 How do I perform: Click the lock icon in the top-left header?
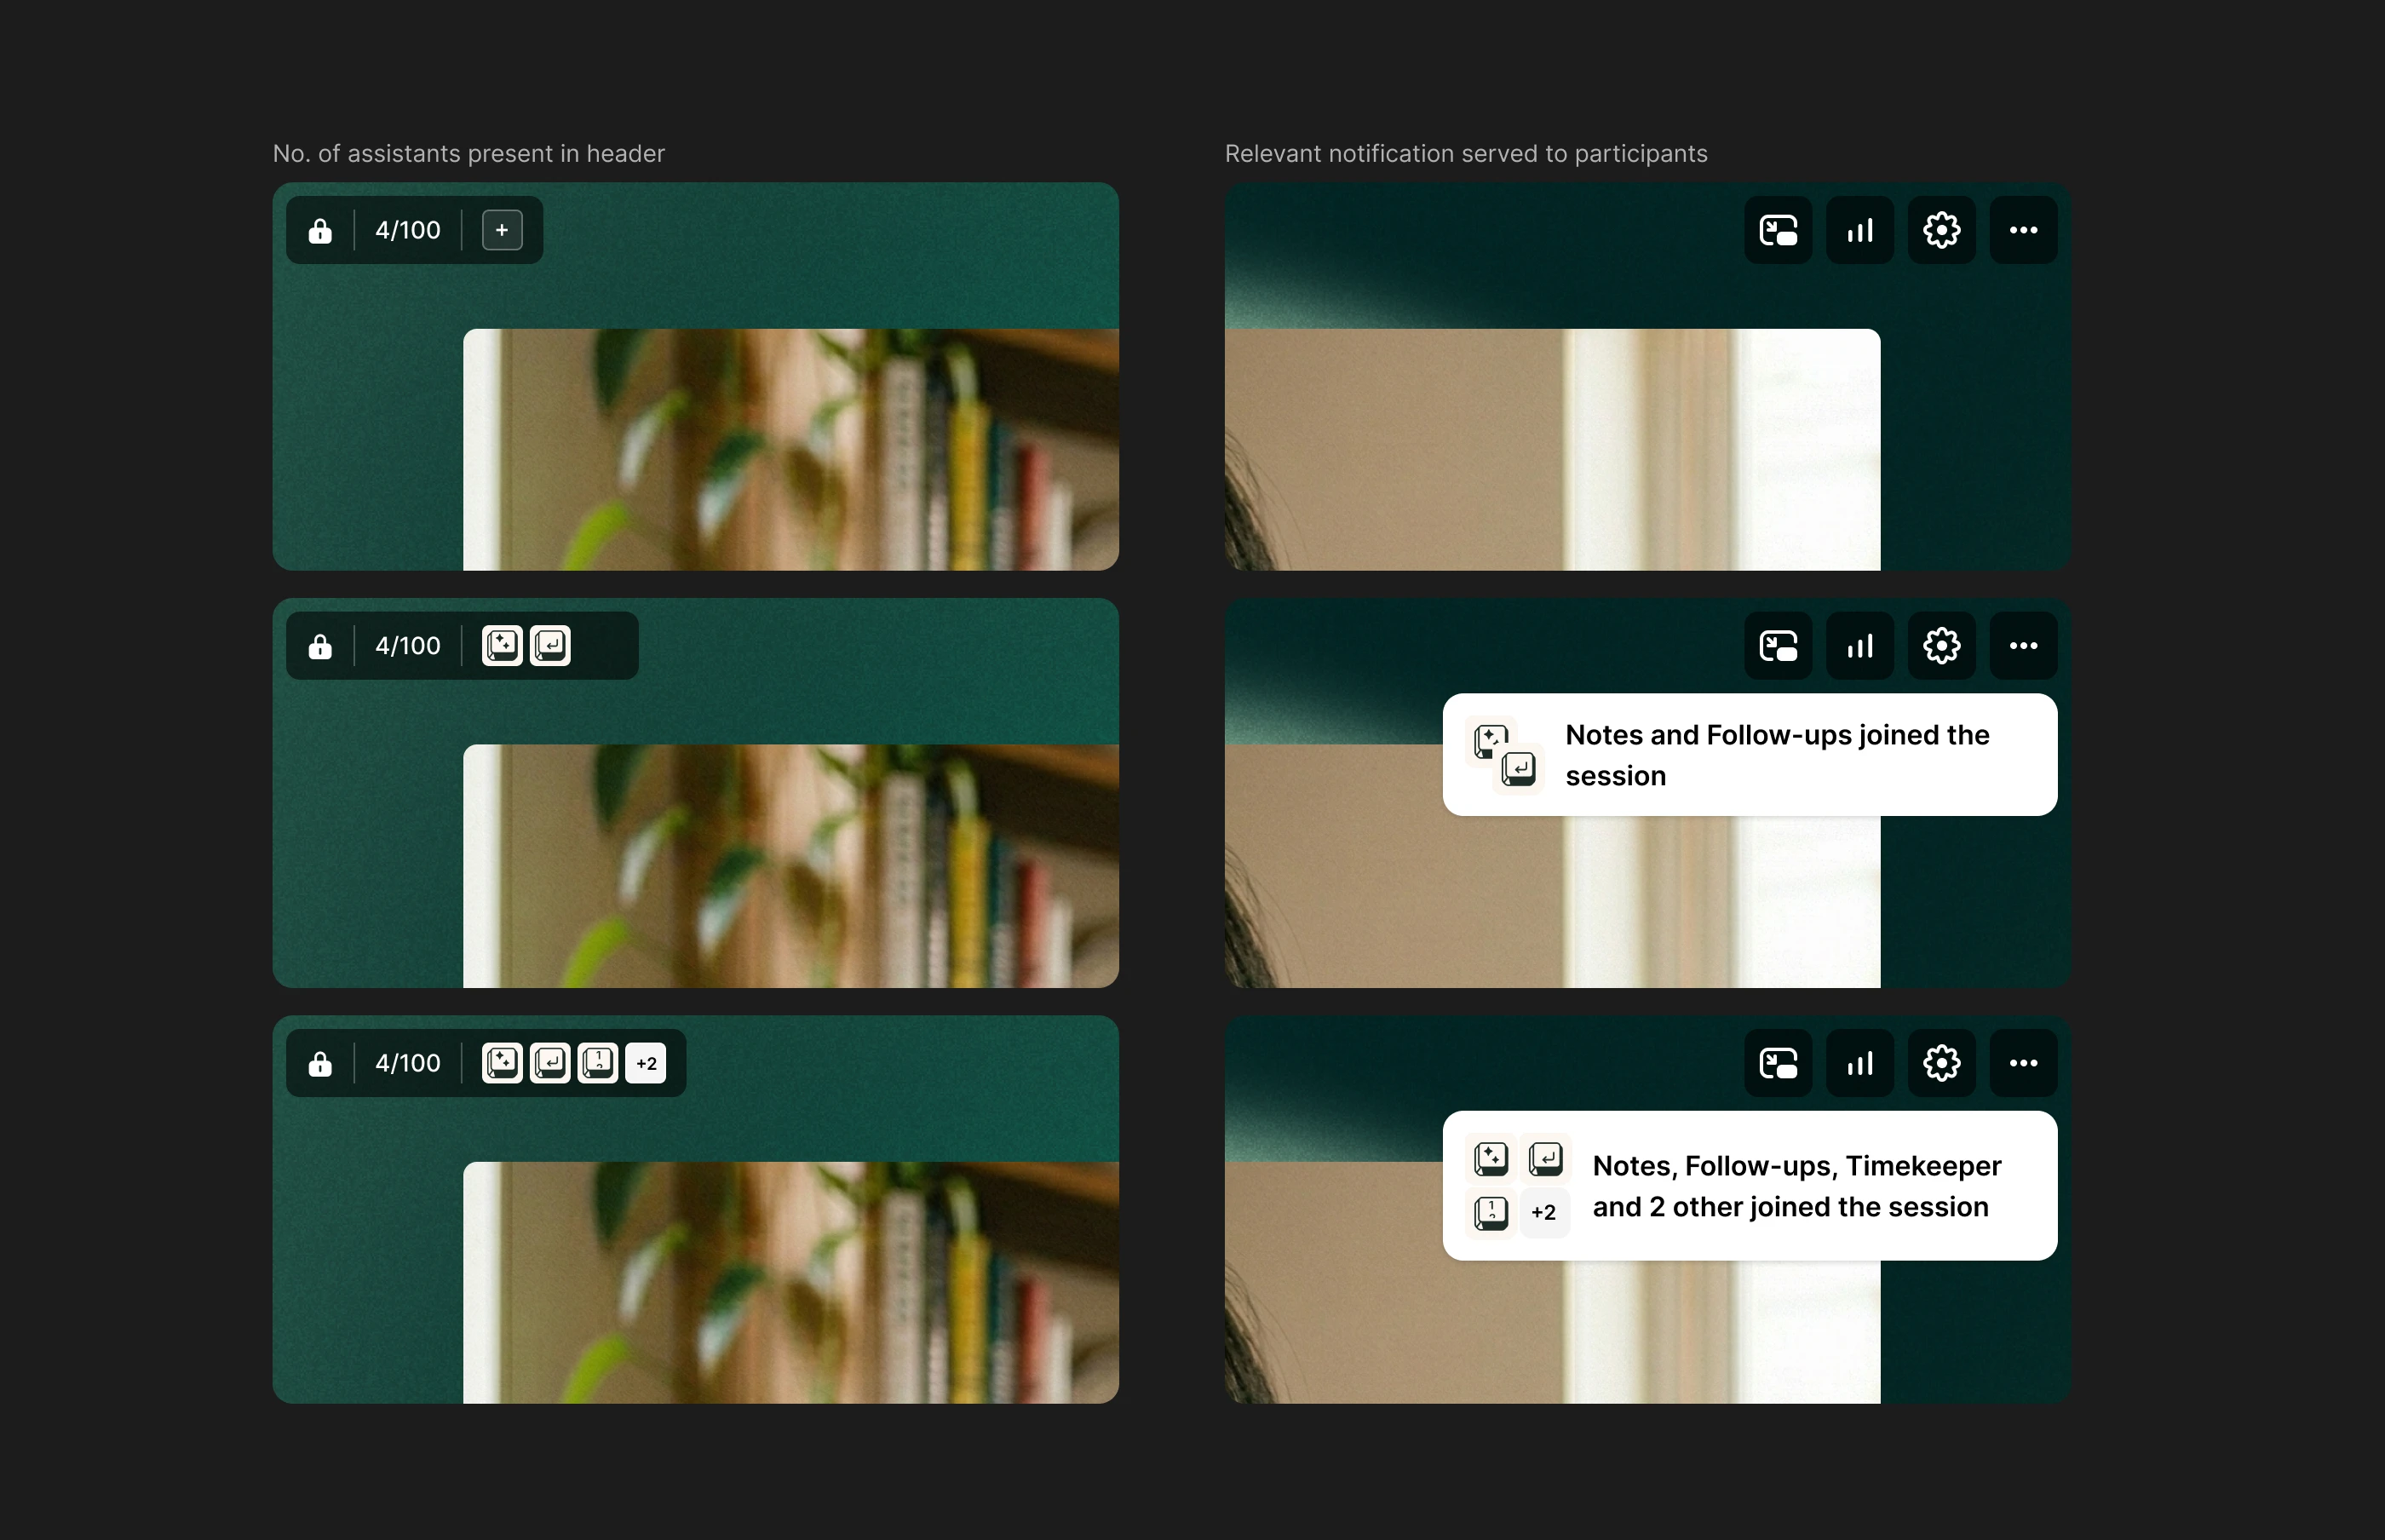coord(320,230)
